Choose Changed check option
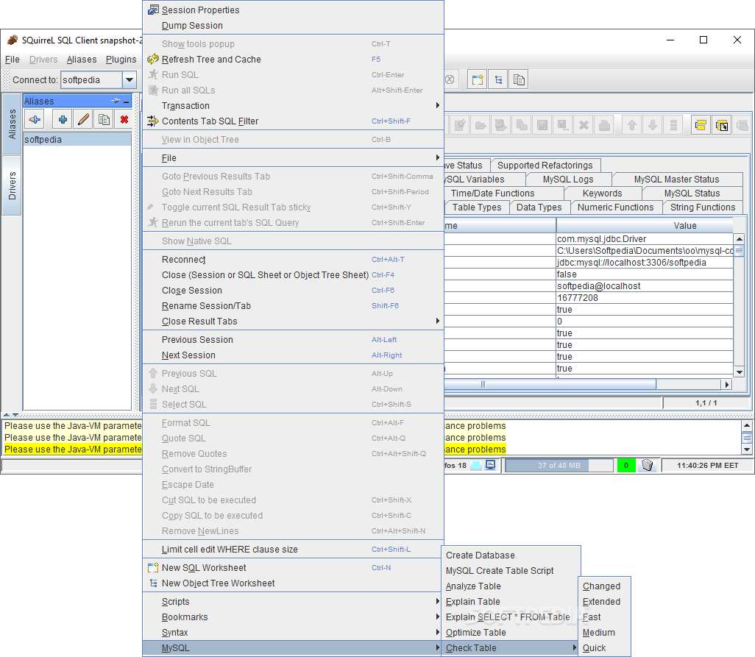The height and width of the screenshot is (657, 755). point(604,586)
